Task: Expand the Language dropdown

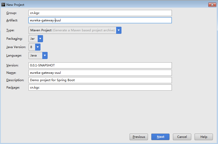Action: [x=45, y=55]
